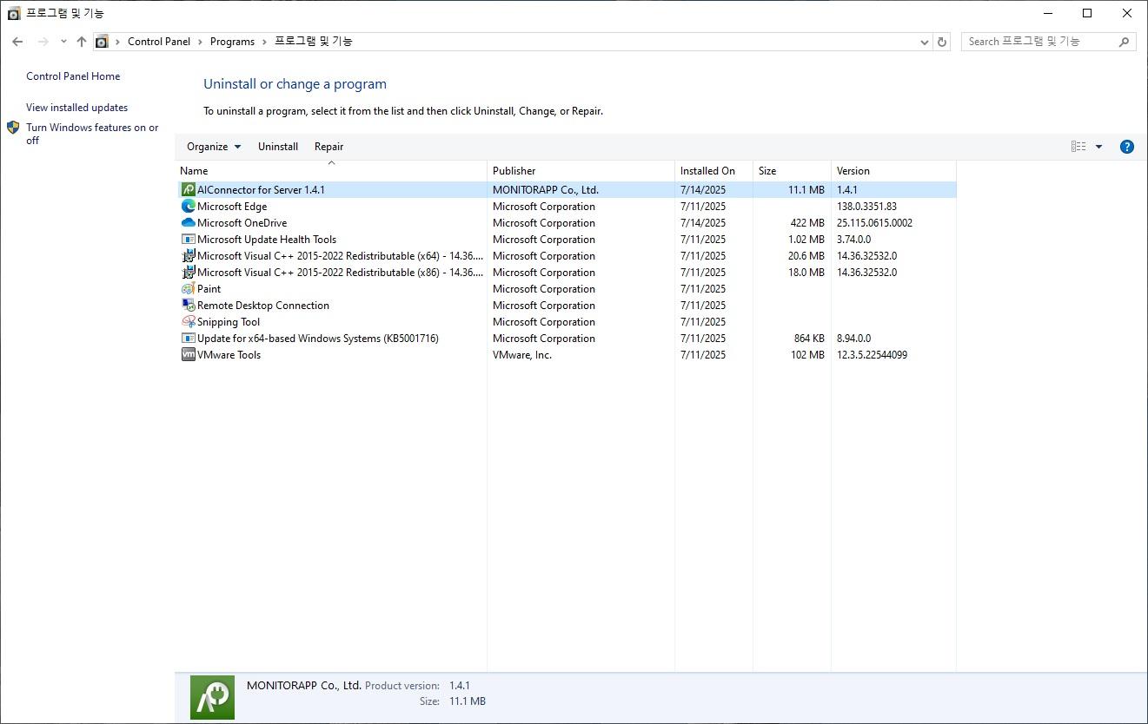This screenshot has height=724, width=1148.
Task: Select the Microsoft Edge icon in list
Action: point(188,206)
